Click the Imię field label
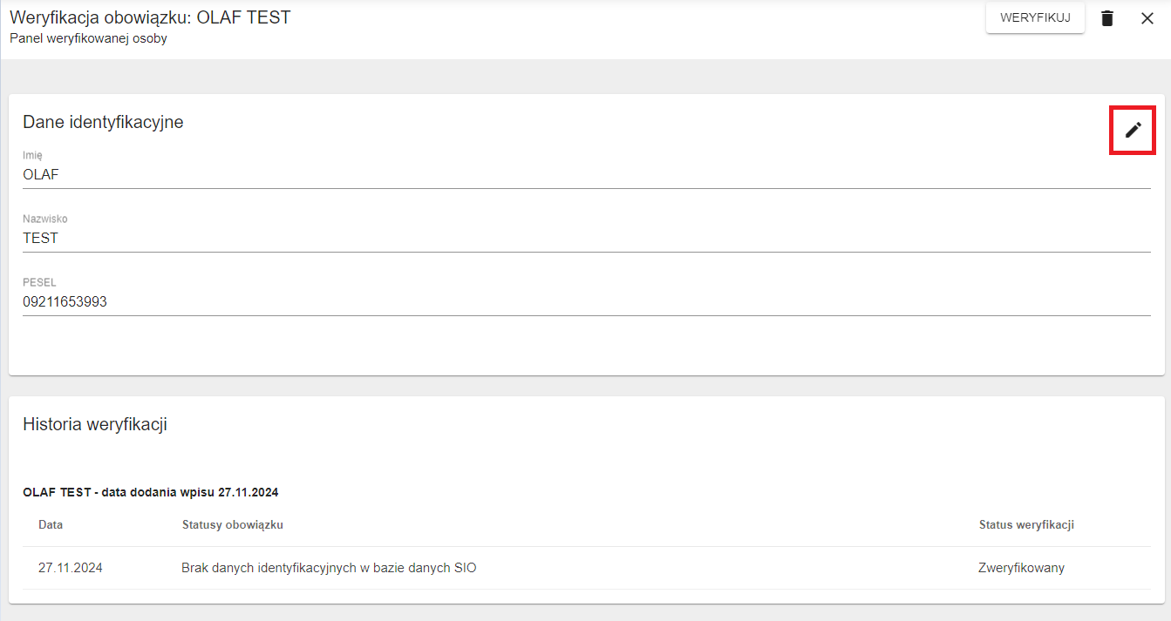Viewport: 1171px width, 621px height. tap(32, 155)
